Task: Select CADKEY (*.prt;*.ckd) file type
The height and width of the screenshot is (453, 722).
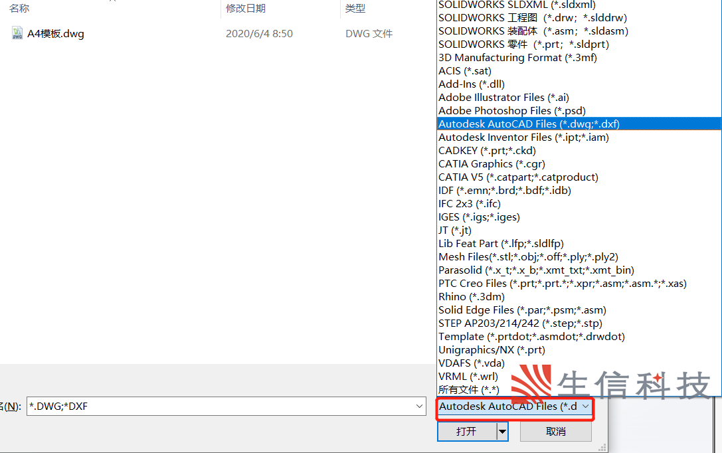Action: click(579, 151)
